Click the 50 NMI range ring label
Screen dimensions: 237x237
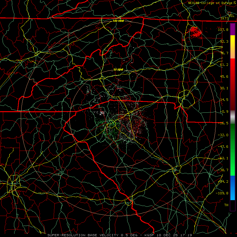[118, 70]
